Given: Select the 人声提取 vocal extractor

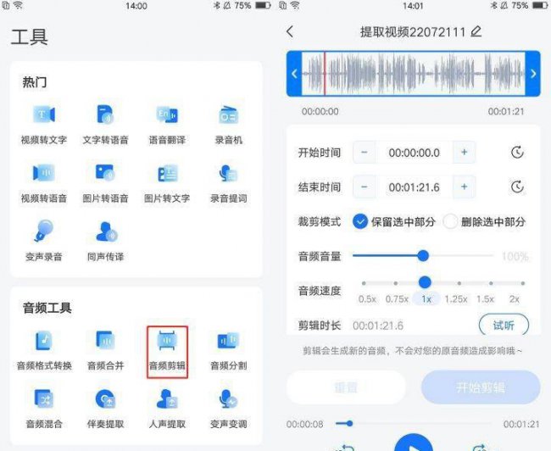Looking at the screenshot, I should (x=167, y=409).
